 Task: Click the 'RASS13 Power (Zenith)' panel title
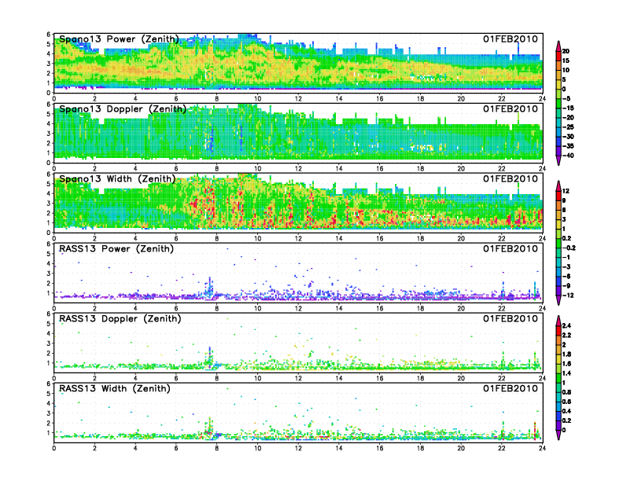pos(116,248)
